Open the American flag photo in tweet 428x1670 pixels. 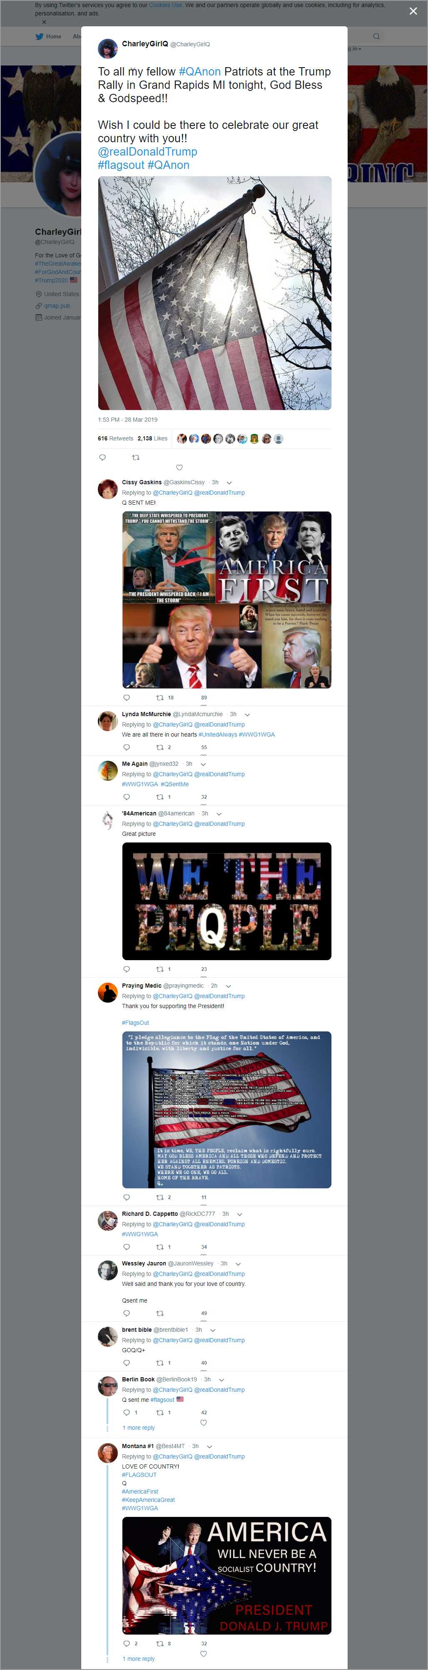[214, 293]
